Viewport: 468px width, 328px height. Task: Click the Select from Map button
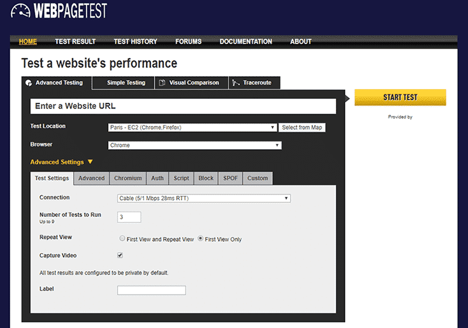(301, 128)
